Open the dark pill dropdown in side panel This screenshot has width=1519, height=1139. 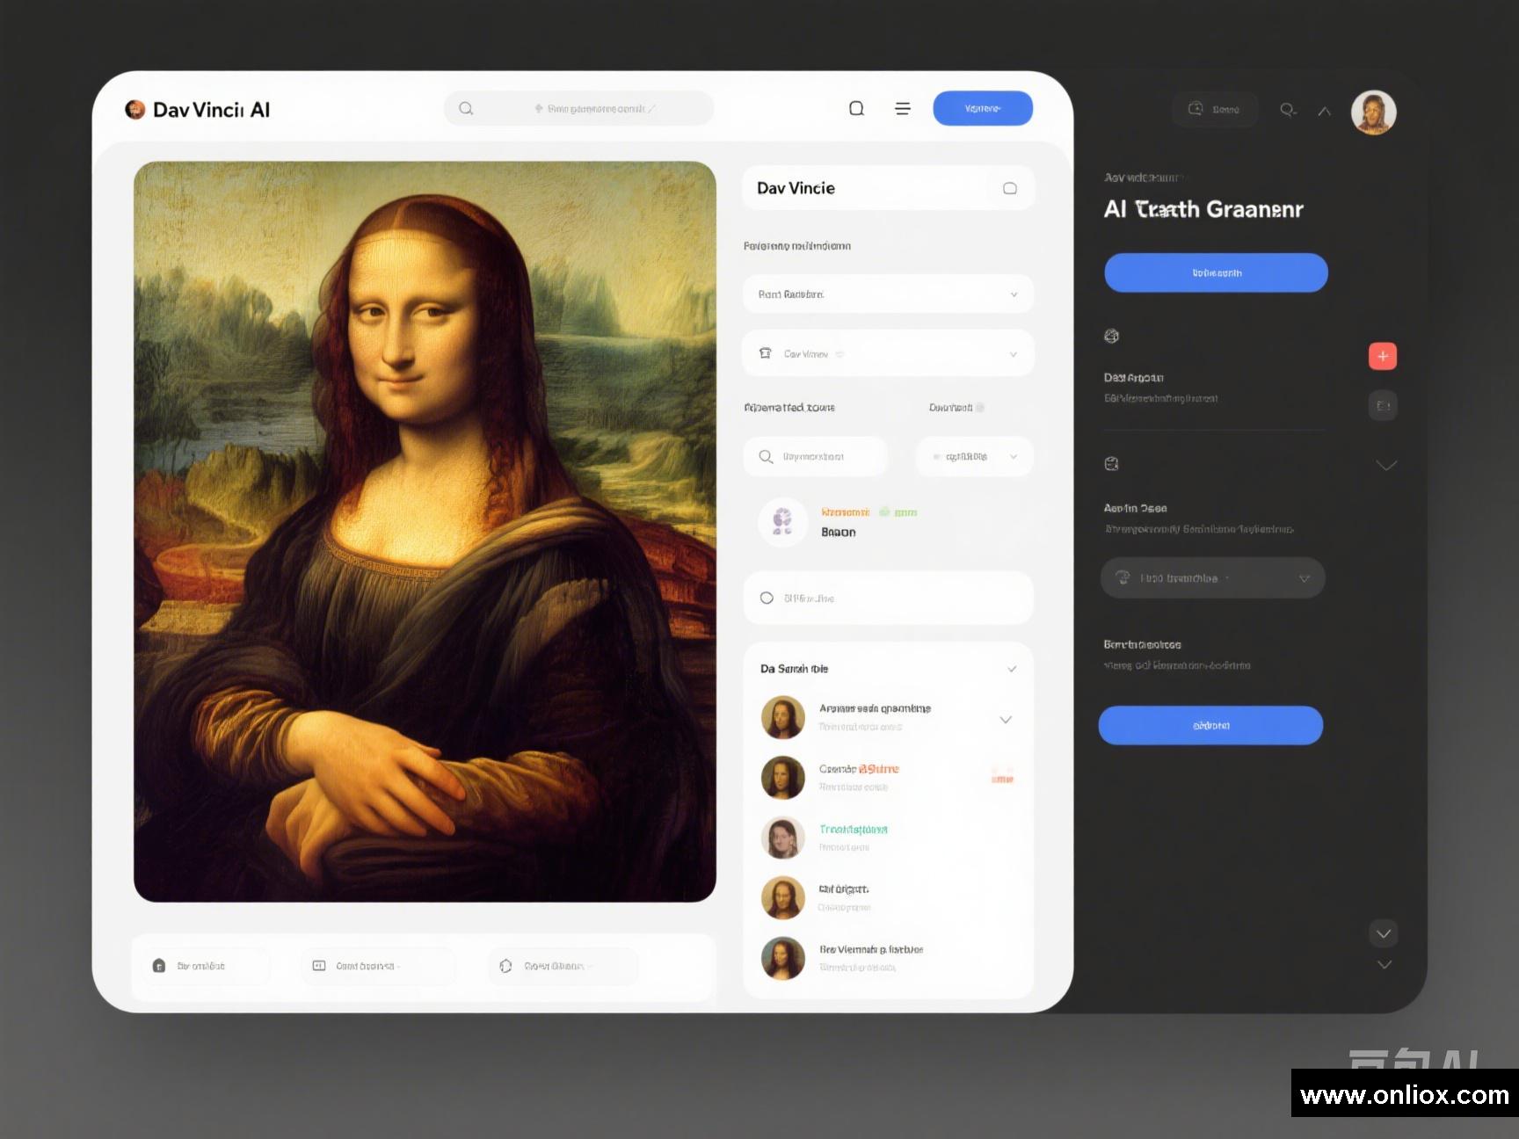tap(1213, 577)
